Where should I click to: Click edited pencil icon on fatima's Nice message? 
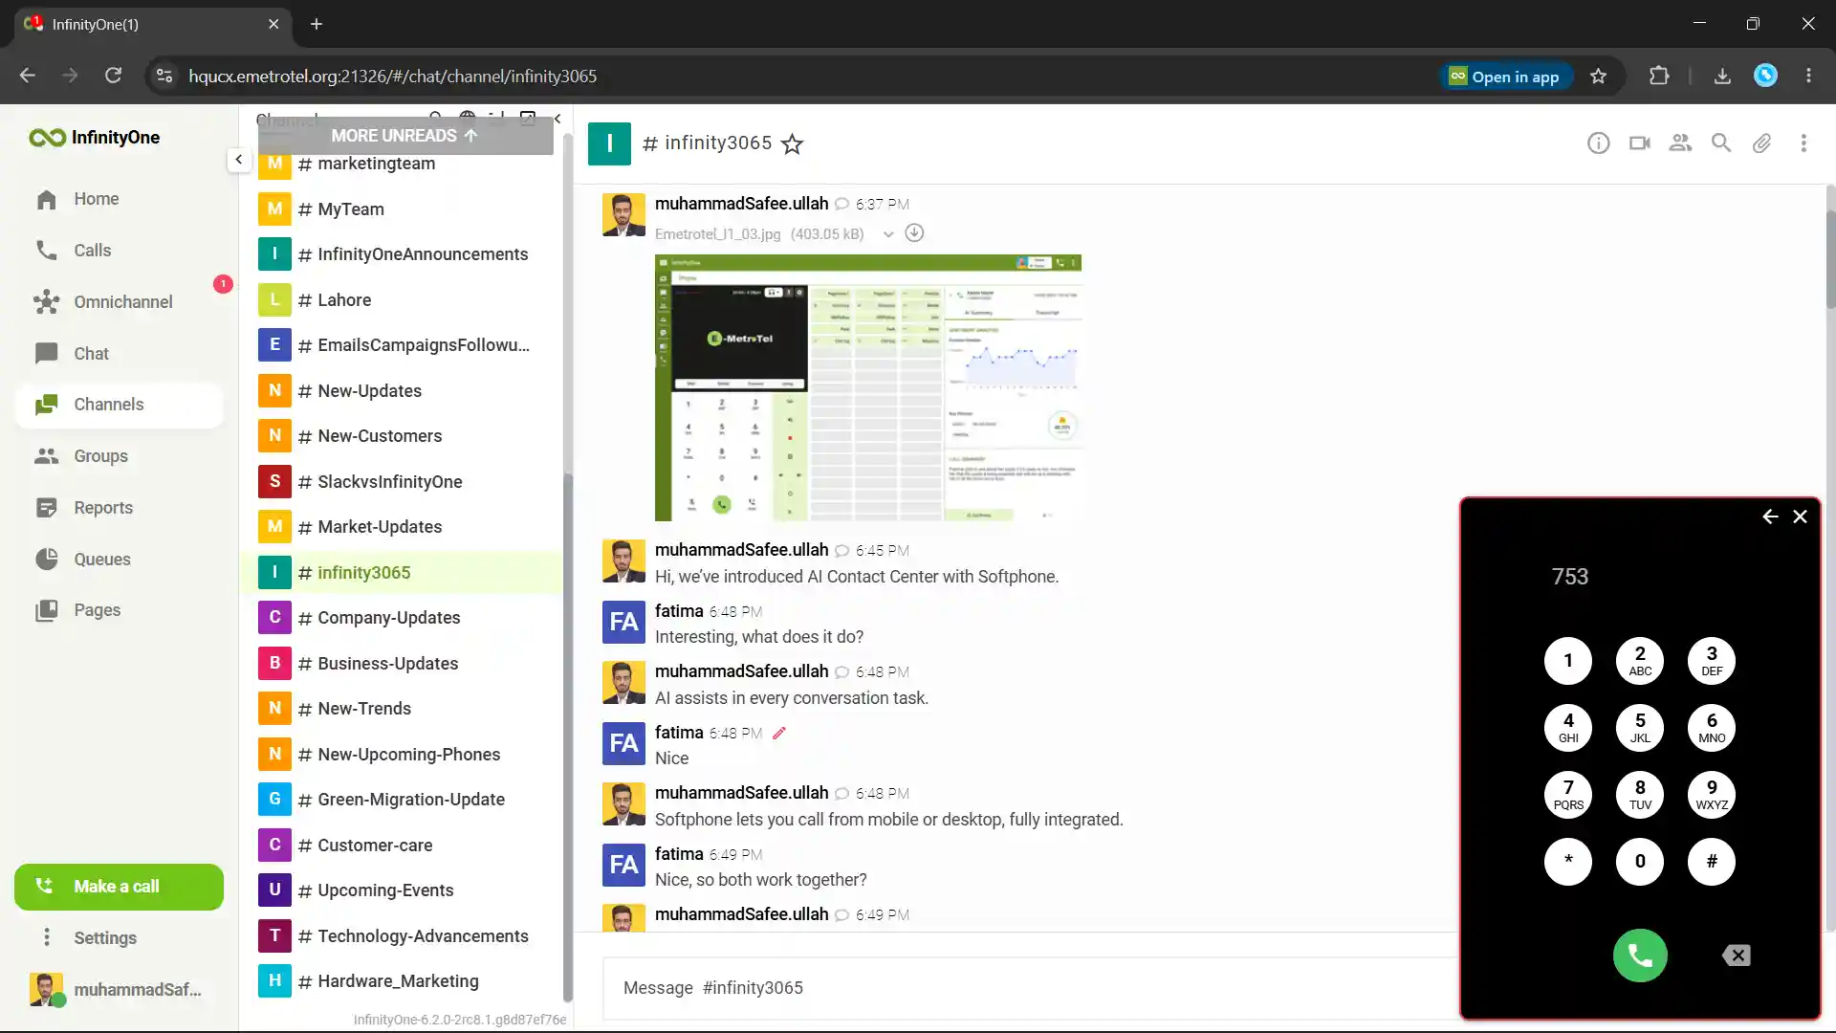(778, 734)
